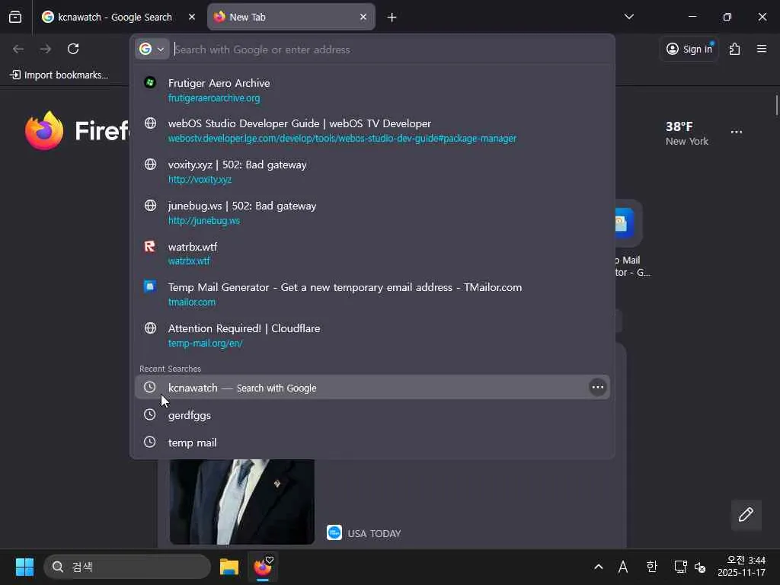780x585 pixels.
Task: Reload the current page
Action: click(x=73, y=49)
